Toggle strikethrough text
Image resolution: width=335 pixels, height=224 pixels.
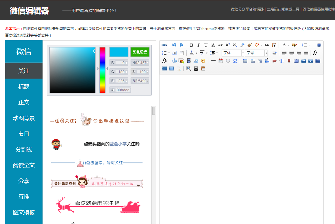[x=220, y=45]
